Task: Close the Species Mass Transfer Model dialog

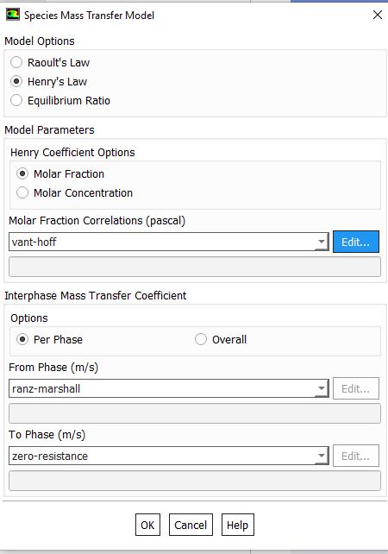Action: point(378,15)
